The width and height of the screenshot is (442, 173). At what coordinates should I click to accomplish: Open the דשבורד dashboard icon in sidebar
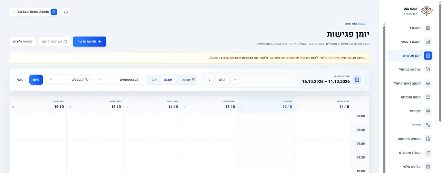(x=428, y=28)
